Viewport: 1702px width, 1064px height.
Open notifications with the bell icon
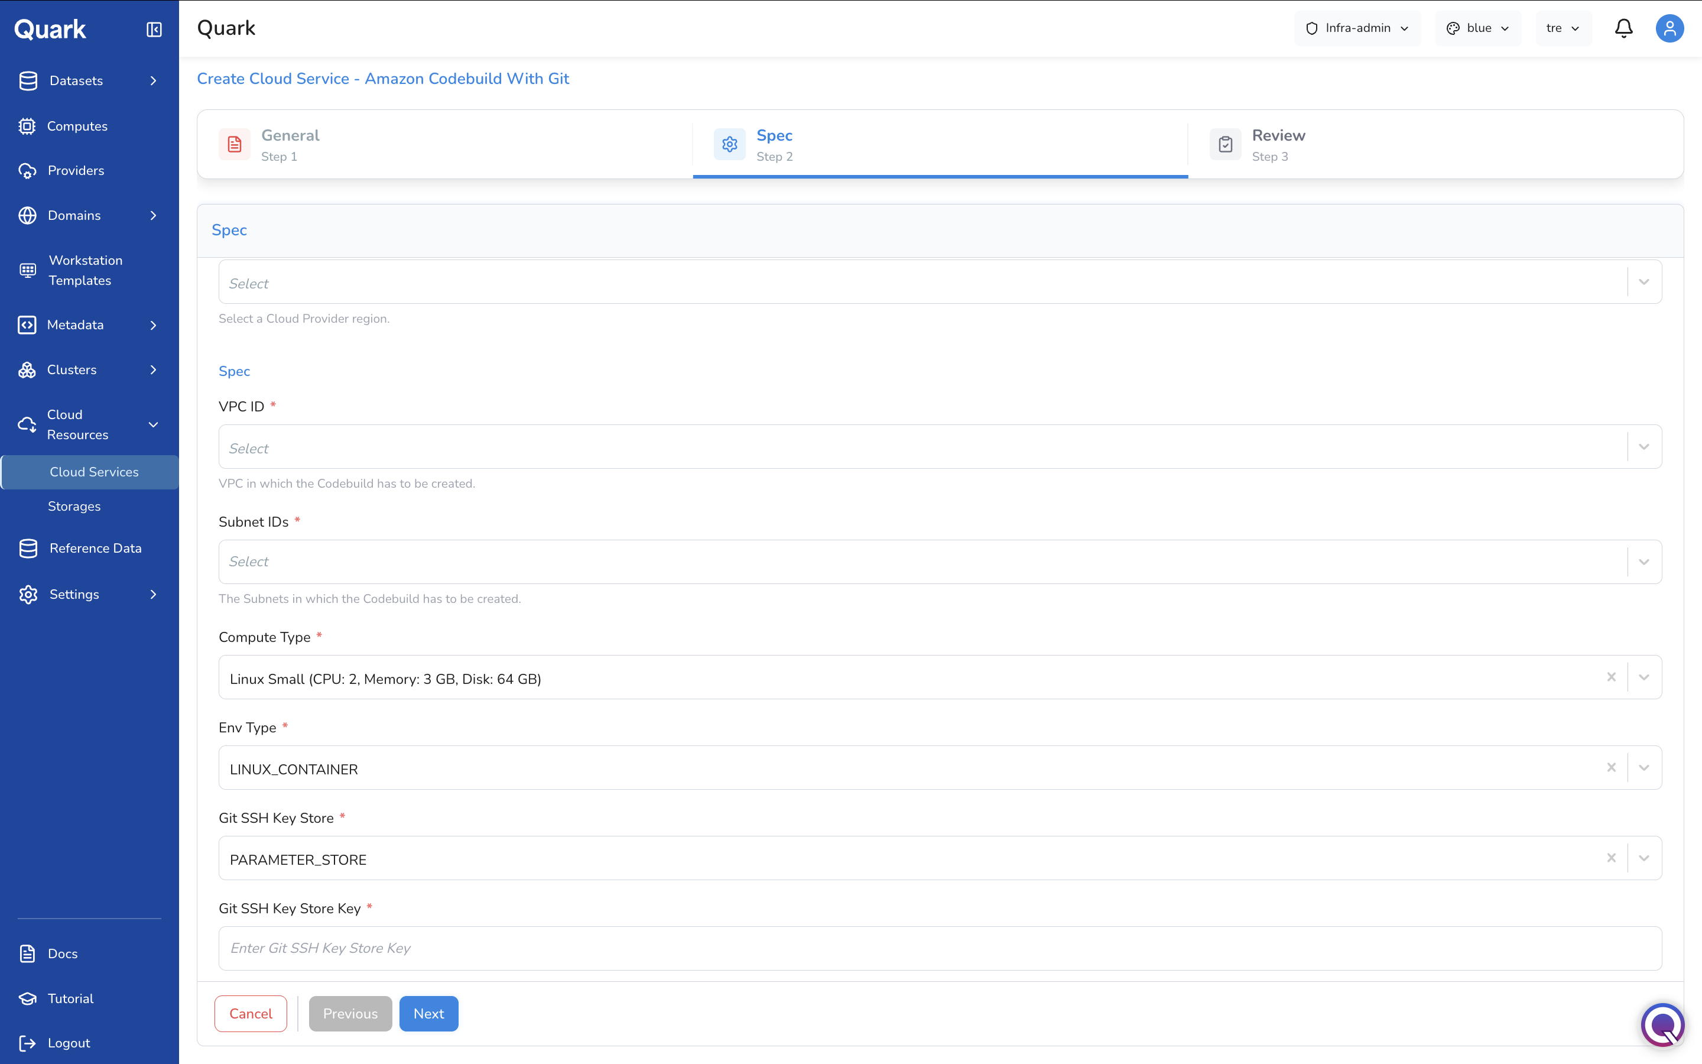pos(1623,28)
